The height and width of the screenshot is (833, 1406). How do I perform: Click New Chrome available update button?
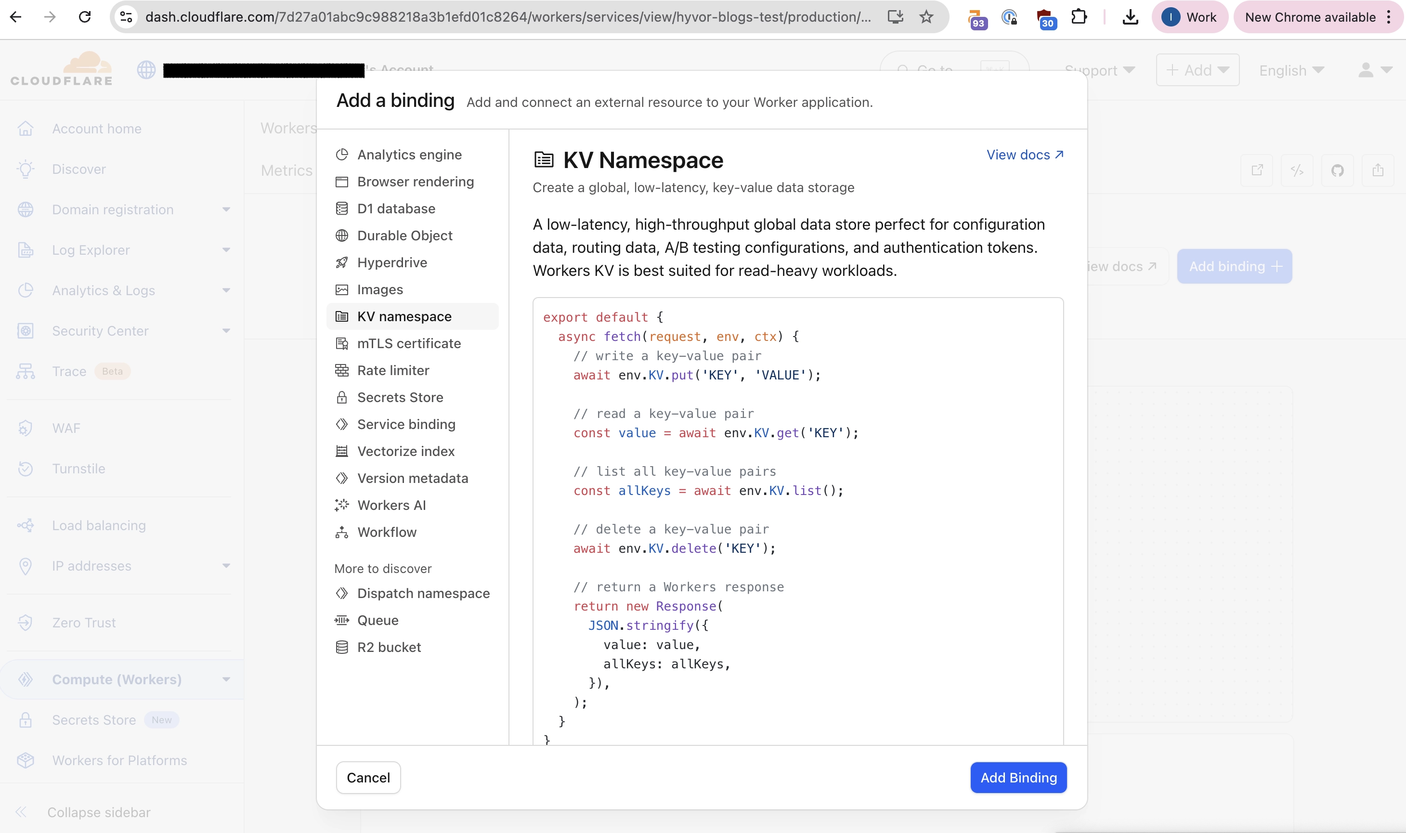point(1317,17)
